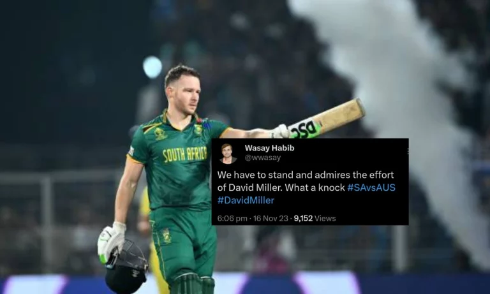Click the SOUTH AFRICA text on jersey
490x294 pixels.
click(x=184, y=154)
